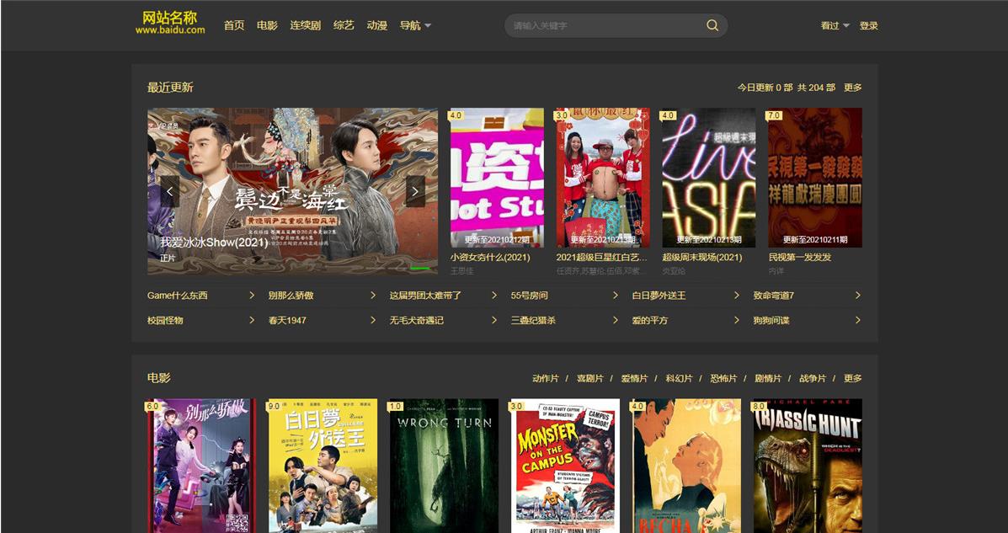The height and width of the screenshot is (533, 1008).
Task: Click arrow beside 三叠纪猎杀
Action: tap(615, 321)
